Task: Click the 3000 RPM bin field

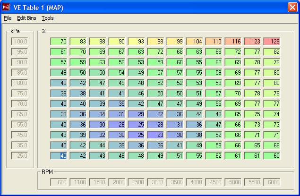Action: [x=156, y=182]
